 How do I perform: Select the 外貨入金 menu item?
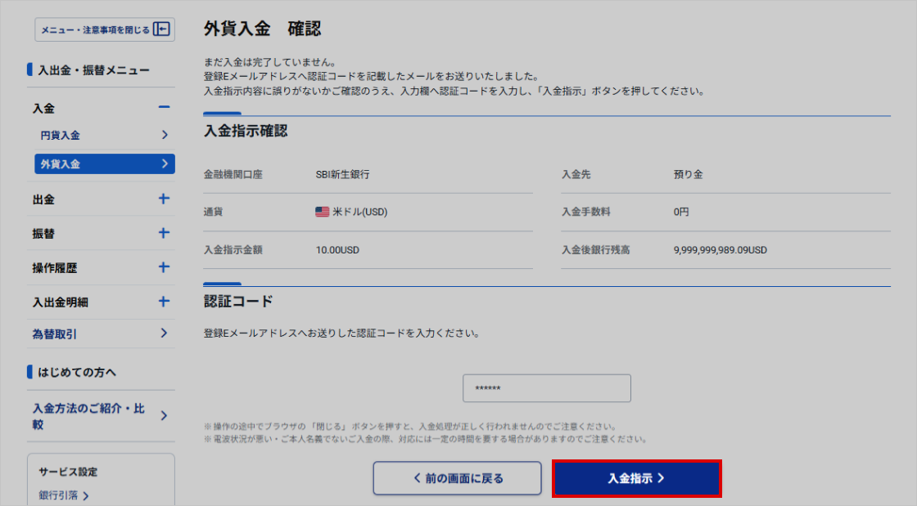tap(104, 164)
